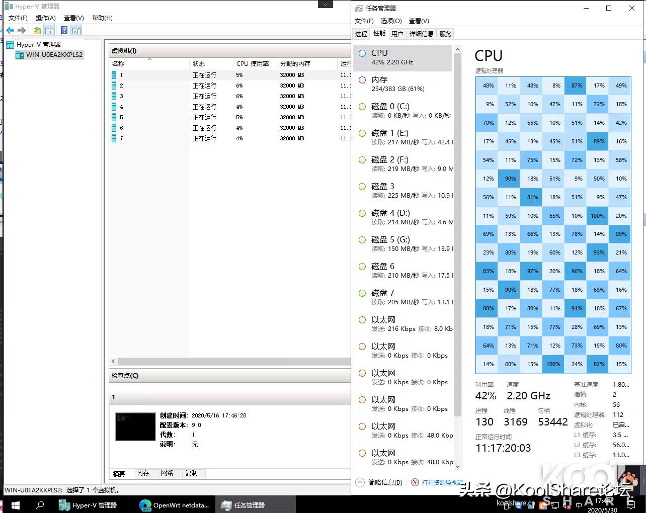Click the back navigation arrow in Hyper-V toolbar
This screenshot has width=646, height=513.
click(10, 30)
